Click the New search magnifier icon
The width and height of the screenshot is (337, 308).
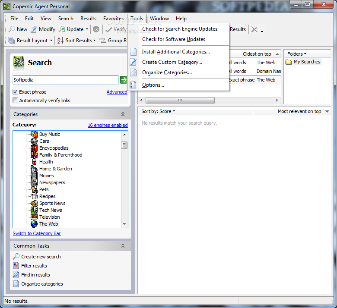pyautogui.click(x=12, y=29)
